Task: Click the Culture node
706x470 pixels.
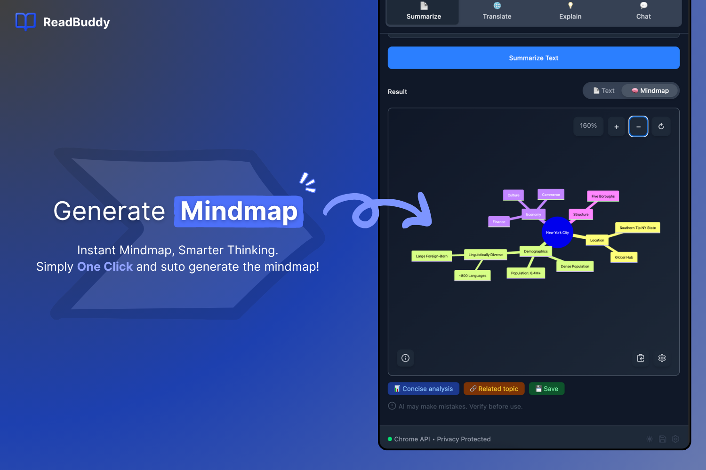Action: point(513,195)
